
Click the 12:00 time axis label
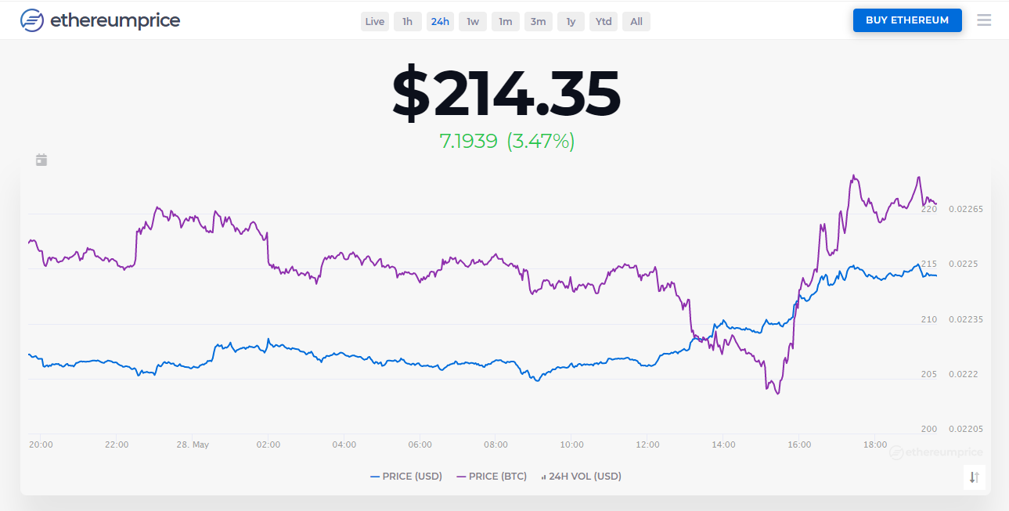tap(648, 444)
